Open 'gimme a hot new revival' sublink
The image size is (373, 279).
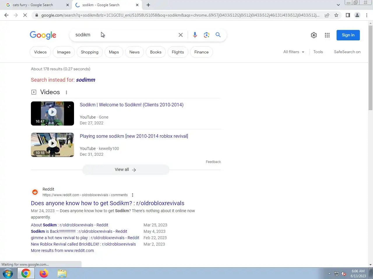click(x=85, y=238)
